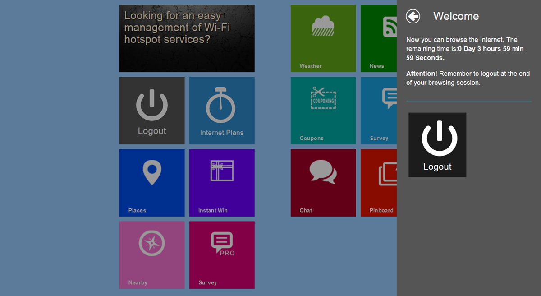Screen dimensions: 541x296
Task: Click the Attention logout reminder text
Action: [468, 78]
